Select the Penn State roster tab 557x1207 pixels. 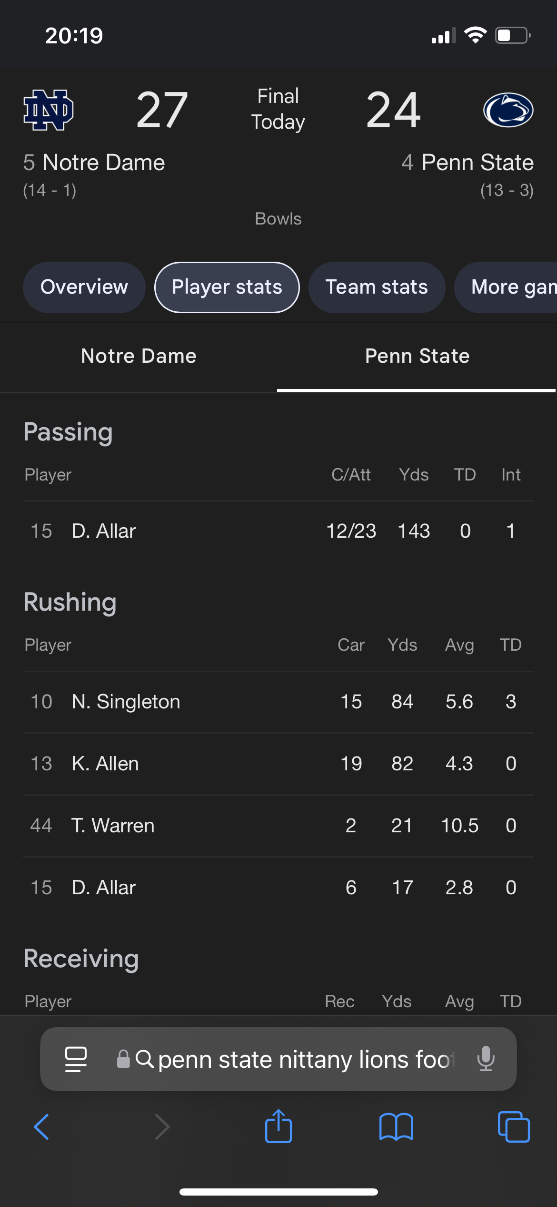[x=417, y=356]
